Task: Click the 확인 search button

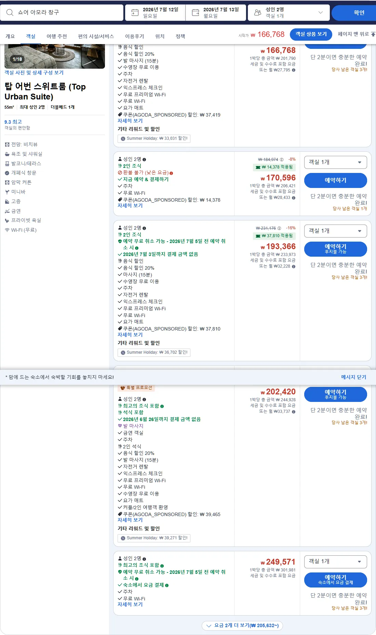Action: pyautogui.click(x=354, y=13)
